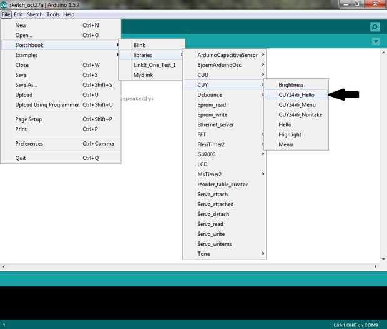Image resolution: width=387 pixels, height=329 pixels.
Task: Open reorder_table_creator sketch
Action: 224,185
